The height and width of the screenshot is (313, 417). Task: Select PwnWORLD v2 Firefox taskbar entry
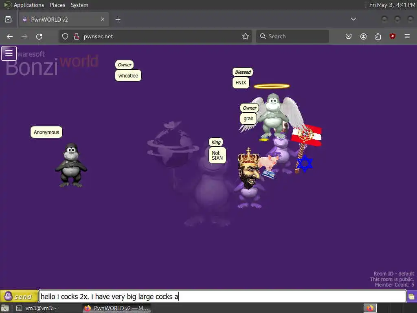tap(116, 308)
